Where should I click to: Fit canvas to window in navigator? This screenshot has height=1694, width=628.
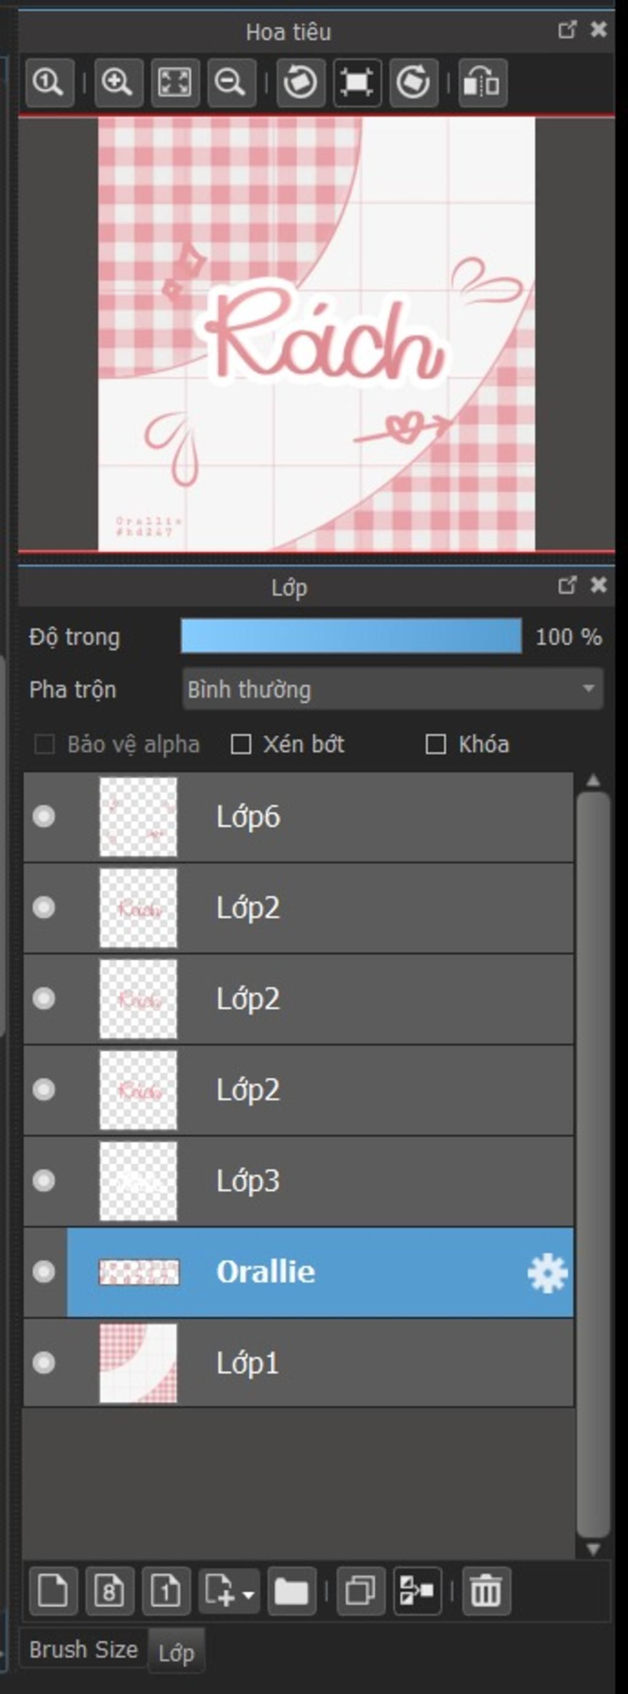pos(175,83)
